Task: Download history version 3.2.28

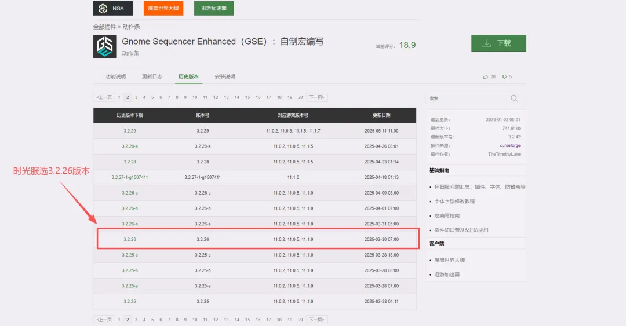Action: click(130, 162)
